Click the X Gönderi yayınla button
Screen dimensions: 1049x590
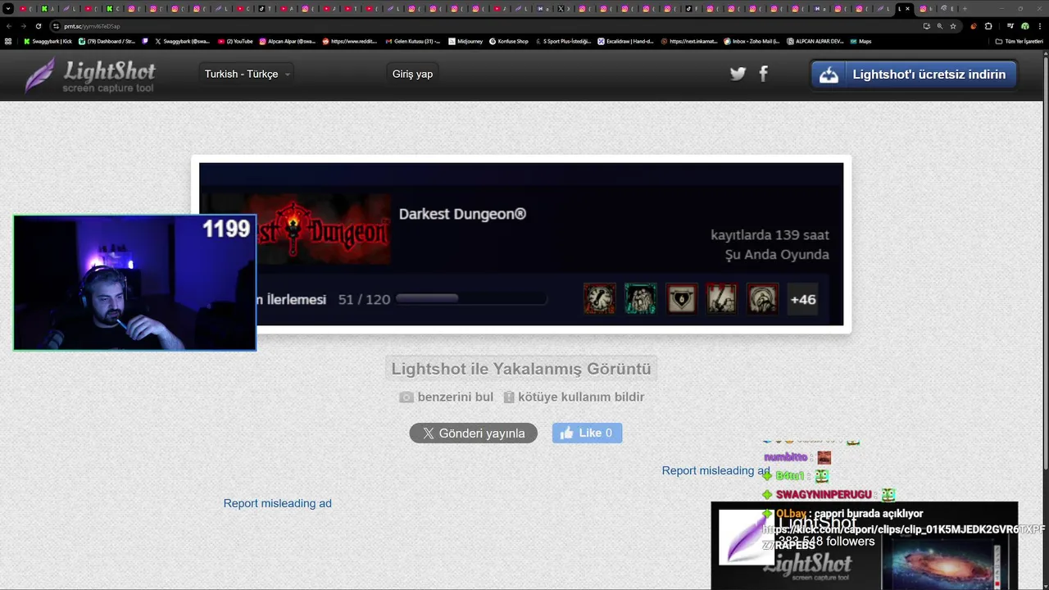474,433
